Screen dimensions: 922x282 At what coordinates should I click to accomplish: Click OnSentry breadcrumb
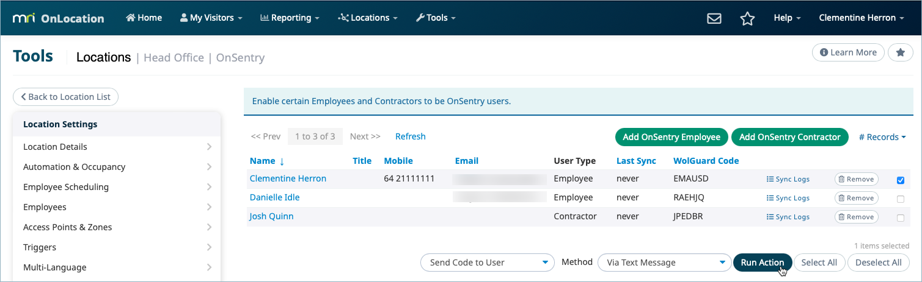point(240,58)
